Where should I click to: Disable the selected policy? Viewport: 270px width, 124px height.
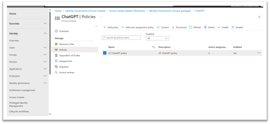coord(237,27)
